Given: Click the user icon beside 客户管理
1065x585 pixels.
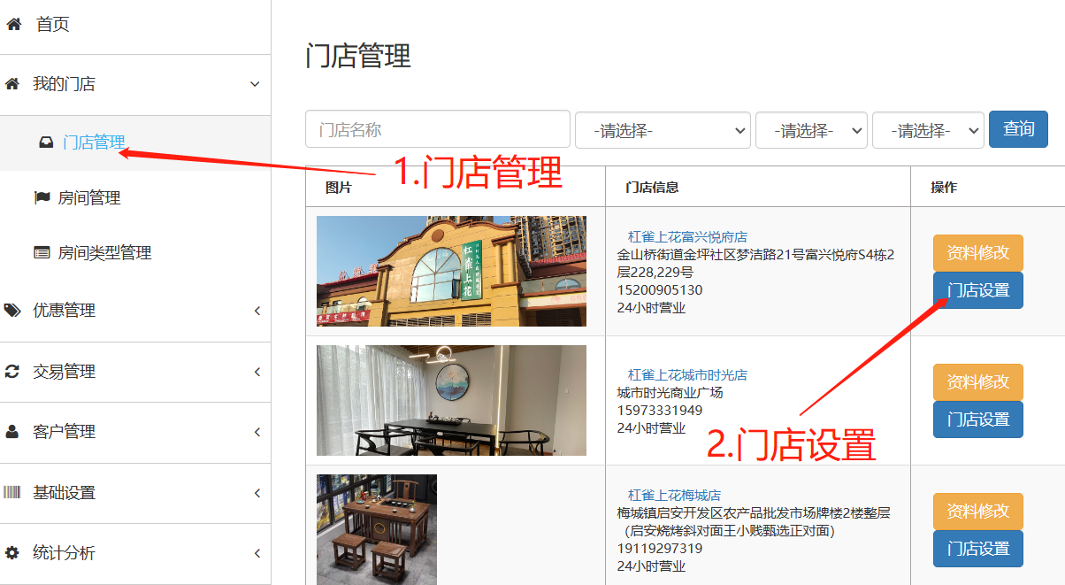Looking at the screenshot, I should coord(12,432).
